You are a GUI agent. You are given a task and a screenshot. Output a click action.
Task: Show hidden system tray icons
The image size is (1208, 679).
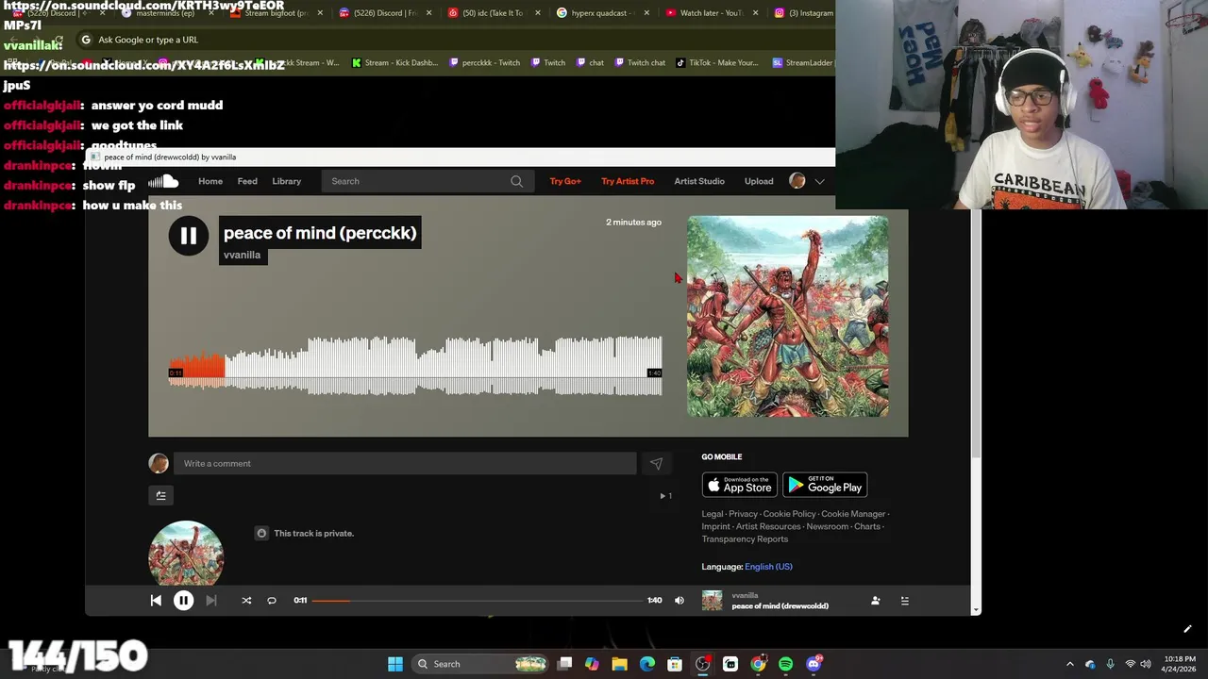(1069, 664)
